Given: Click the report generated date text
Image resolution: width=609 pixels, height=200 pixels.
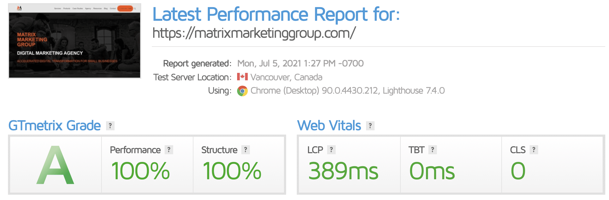Looking at the screenshot, I should click(301, 64).
